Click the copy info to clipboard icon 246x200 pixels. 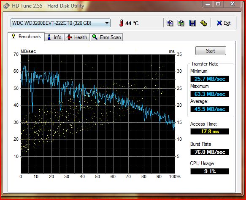[x=170, y=23]
